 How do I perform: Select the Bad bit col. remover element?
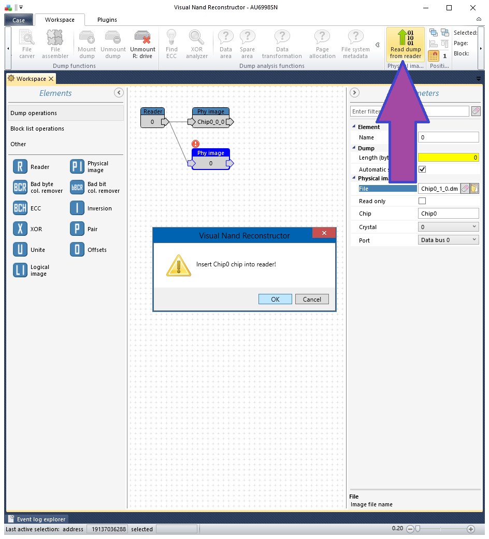[x=95, y=187]
